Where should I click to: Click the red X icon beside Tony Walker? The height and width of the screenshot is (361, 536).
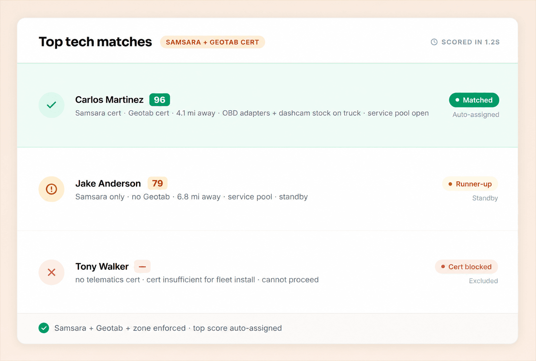click(x=52, y=272)
